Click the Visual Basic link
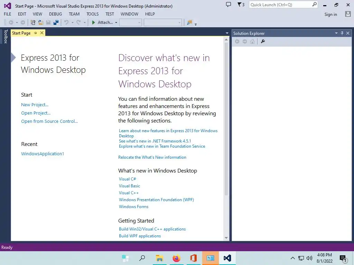Screen dimensions: 354x265 click(129, 186)
